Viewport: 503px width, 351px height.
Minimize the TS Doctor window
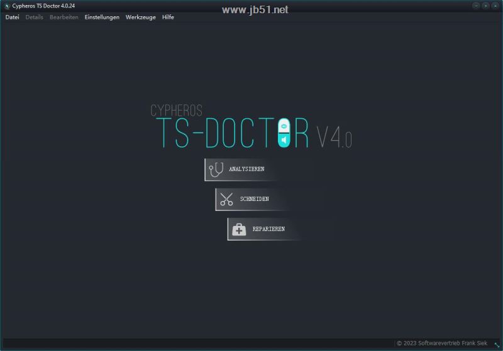point(476,6)
